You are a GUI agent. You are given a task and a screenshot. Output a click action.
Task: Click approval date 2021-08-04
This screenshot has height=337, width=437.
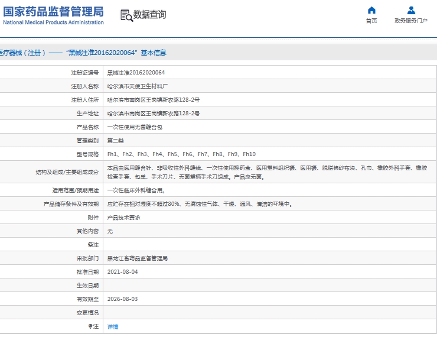click(123, 272)
